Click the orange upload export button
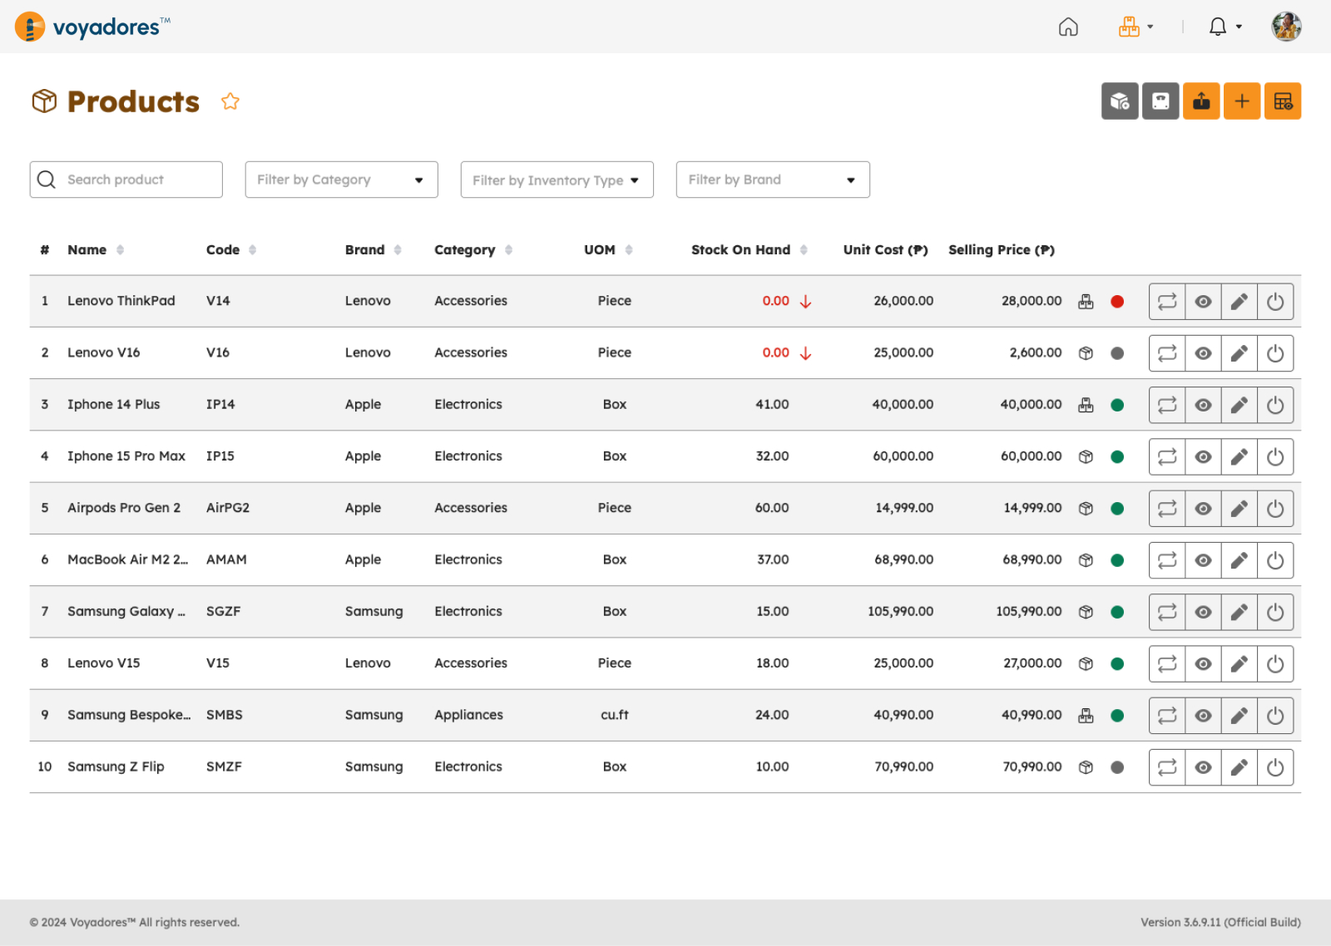 coord(1201,101)
